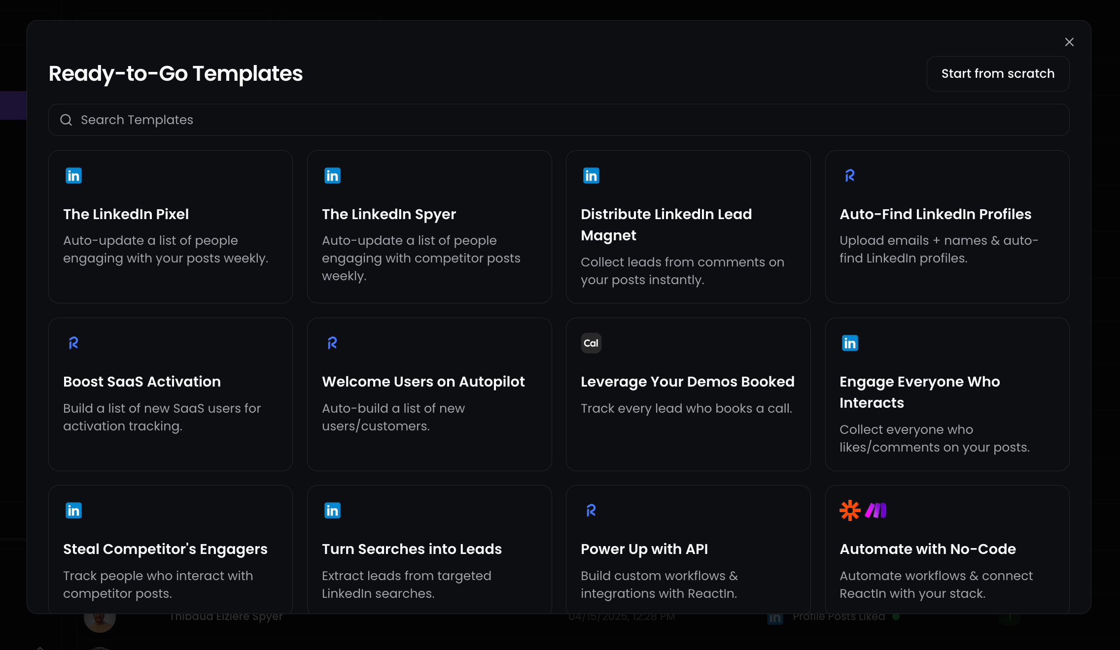Select The LinkedIn Spyer template title
Viewport: 1120px width, 650px height.
(x=389, y=214)
